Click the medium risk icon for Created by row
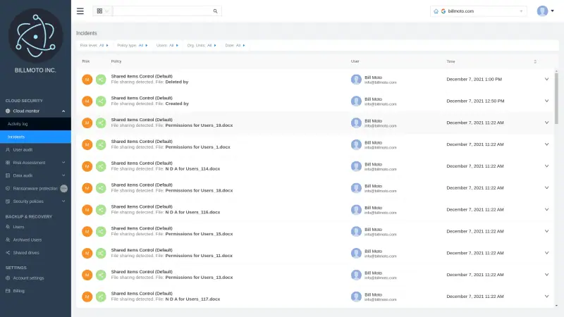The image size is (564, 317). [x=87, y=101]
